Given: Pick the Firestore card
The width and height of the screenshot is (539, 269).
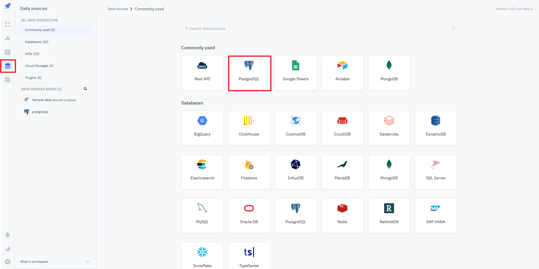Looking at the screenshot, I should [249, 172].
